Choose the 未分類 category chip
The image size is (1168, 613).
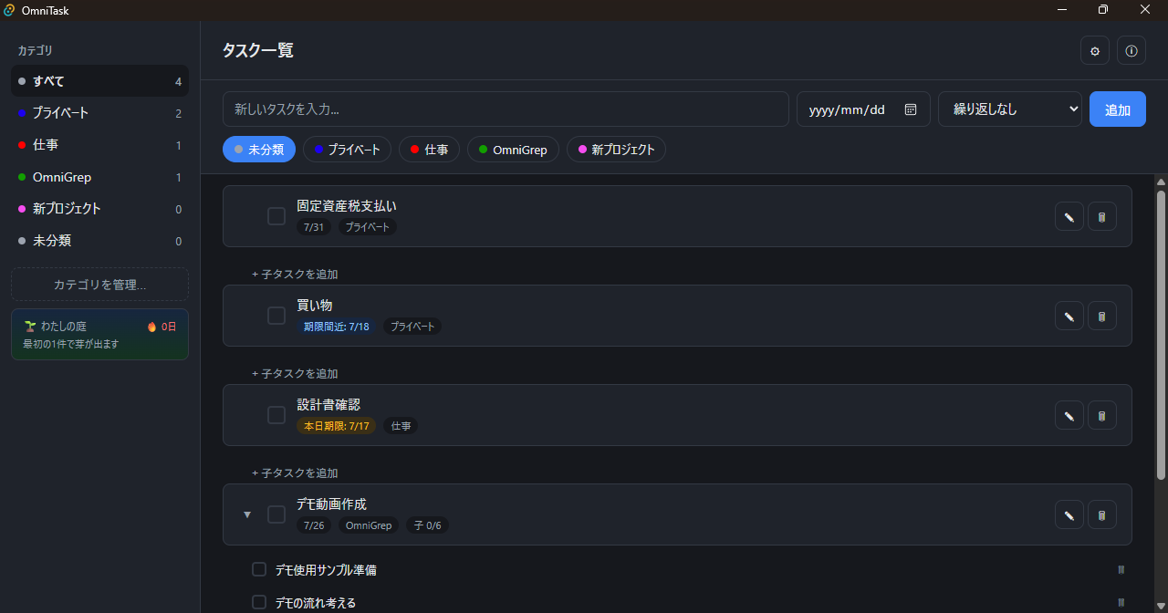coord(259,150)
